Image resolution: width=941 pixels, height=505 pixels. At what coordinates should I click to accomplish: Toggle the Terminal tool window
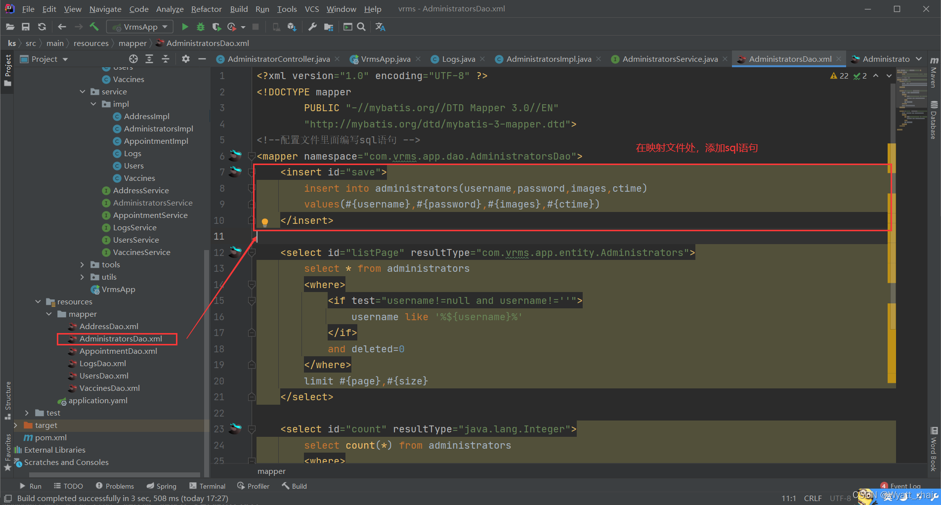pos(207,486)
